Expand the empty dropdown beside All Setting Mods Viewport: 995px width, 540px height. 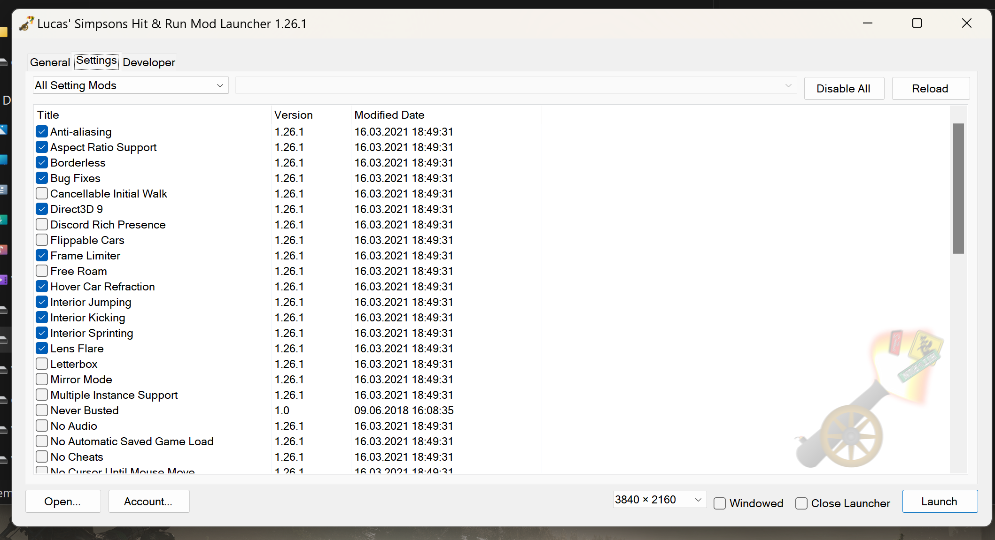pyautogui.click(x=516, y=85)
